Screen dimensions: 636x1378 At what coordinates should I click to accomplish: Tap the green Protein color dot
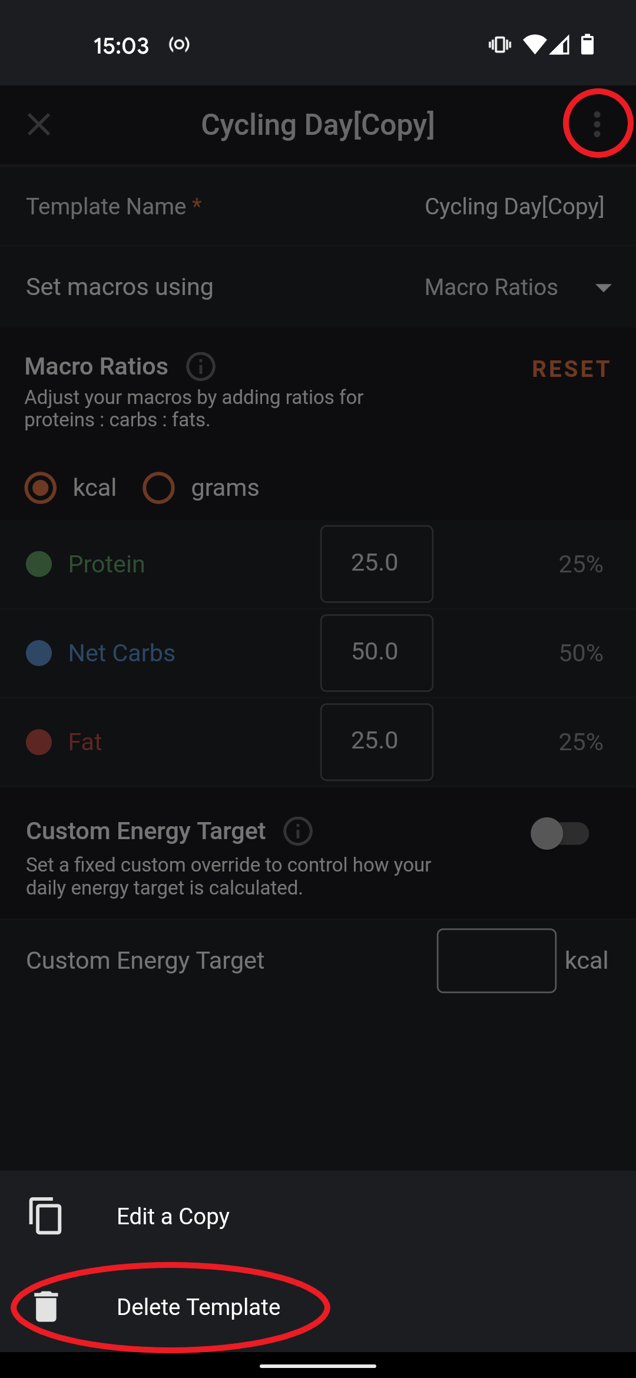click(39, 564)
